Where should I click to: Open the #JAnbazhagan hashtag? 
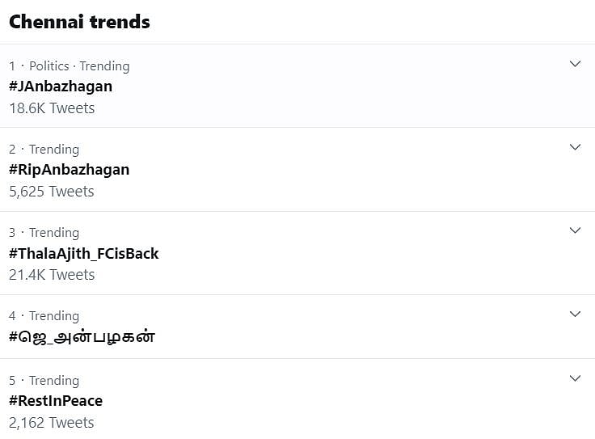(x=61, y=87)
